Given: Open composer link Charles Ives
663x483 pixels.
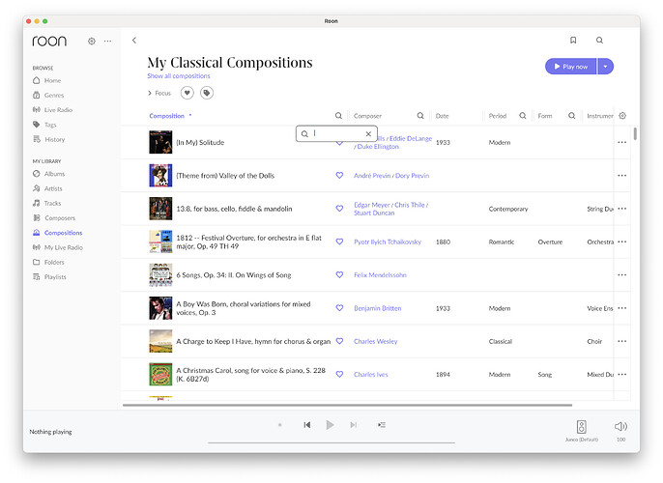Looking at the screenshot, I should [x=371, y=375].
